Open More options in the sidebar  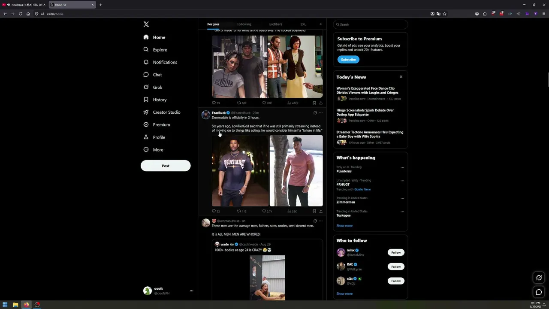pyautogui.click(x=153, y=150)
